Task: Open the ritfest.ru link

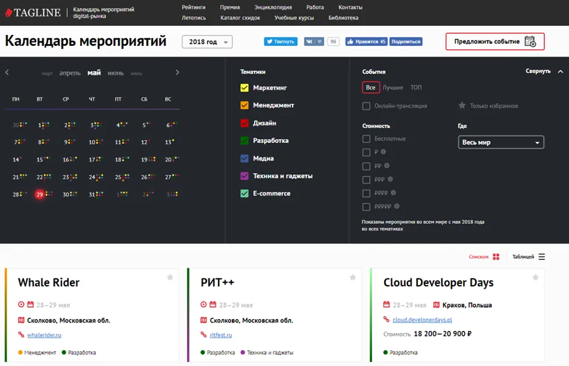Action: tap(220, 335)
